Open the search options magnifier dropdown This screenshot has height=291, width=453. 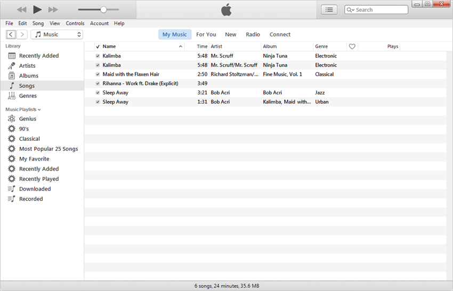click(x=351, y=10)
